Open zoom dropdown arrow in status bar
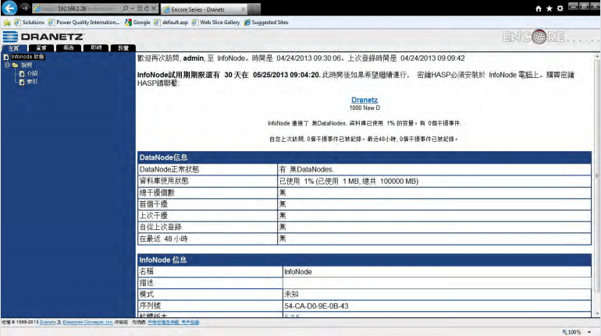Image resolution: width=601 pixels, height=336 pixels. [589, 332]
